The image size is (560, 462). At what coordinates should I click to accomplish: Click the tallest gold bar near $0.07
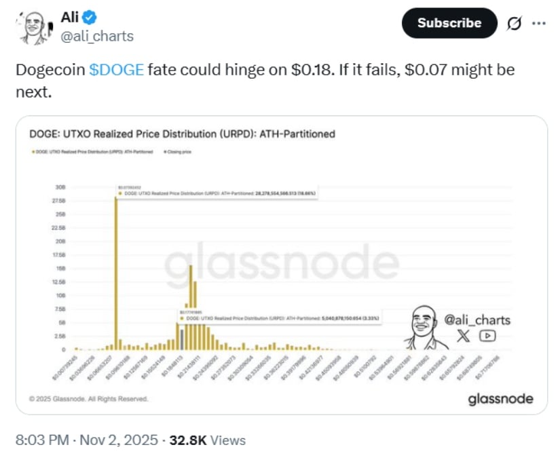[x=116, y=271]
